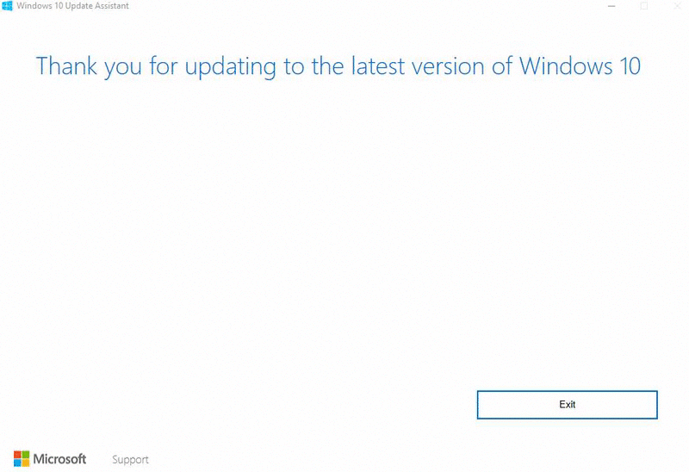Click the Windows logo icon in title bar
Image resolution: width=689 pixels, height=472 pixels.
pyautogui.click(x=7, y=6)
